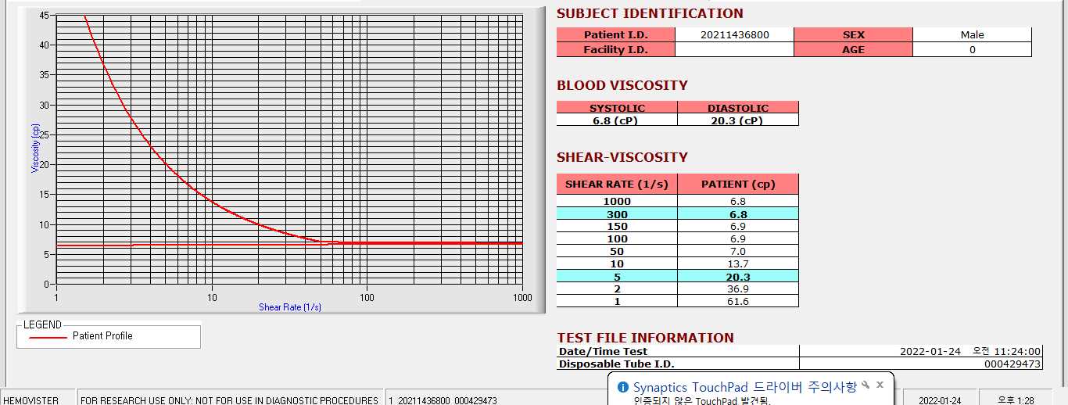Select the diastolic 20.3 (cP) value
This screenshot has height=405, width=1068.
(x=738, y=120)
